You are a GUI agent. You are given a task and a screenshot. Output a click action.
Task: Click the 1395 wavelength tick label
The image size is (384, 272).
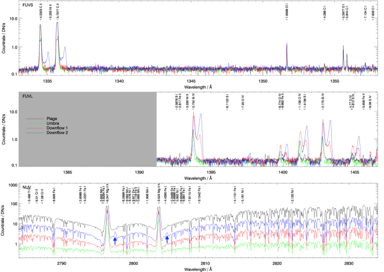click(211, 172)
